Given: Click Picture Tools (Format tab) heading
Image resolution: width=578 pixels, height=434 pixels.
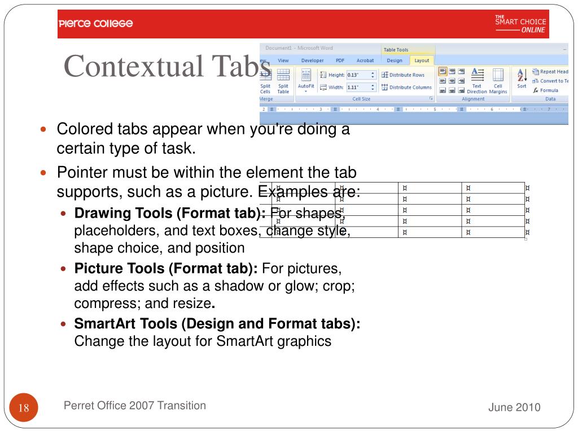Looking at the screenshot, I should pos(166,268).
